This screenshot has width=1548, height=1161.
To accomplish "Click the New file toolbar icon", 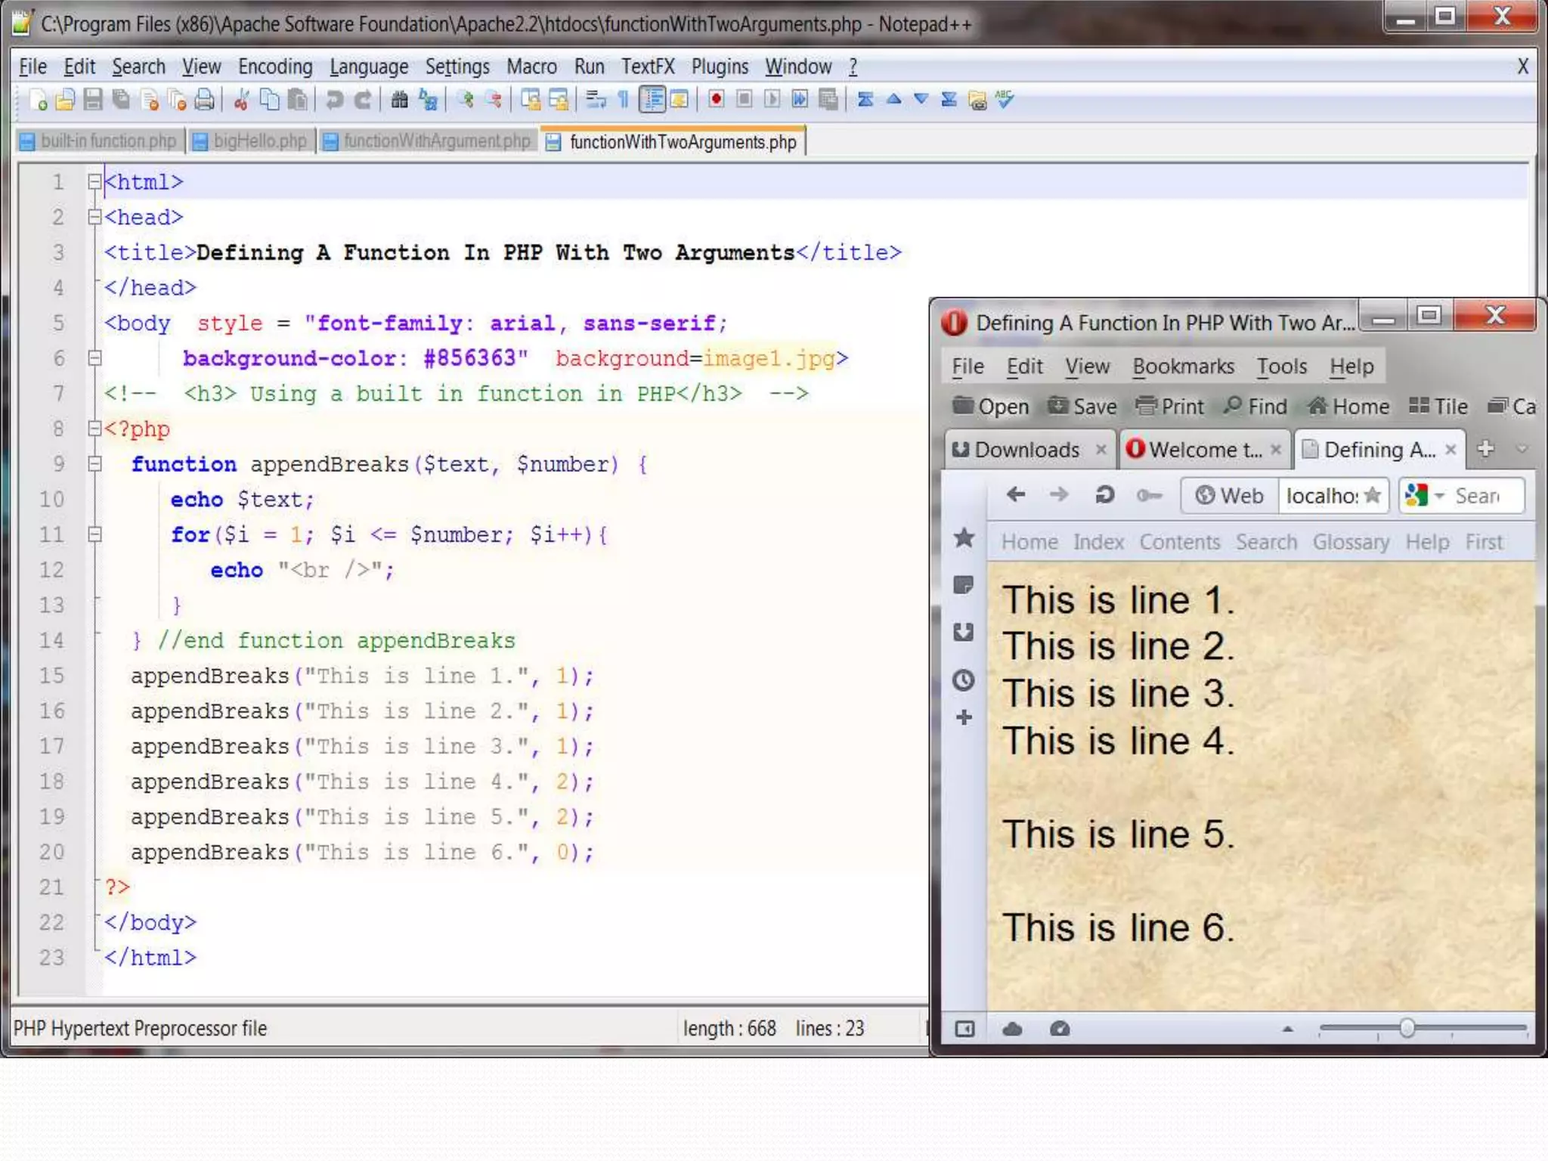I will (37, 100).
